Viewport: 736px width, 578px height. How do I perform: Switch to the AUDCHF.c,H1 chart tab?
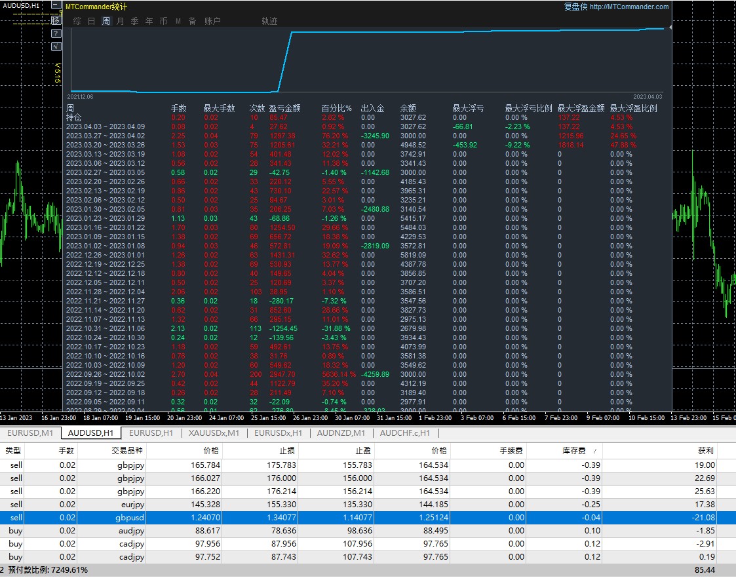pyautogui.click(x=404, y=433)
